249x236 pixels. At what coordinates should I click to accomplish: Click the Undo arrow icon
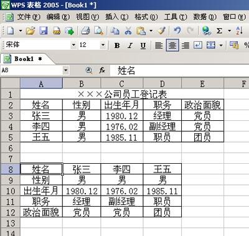click(x=177, y=31)
